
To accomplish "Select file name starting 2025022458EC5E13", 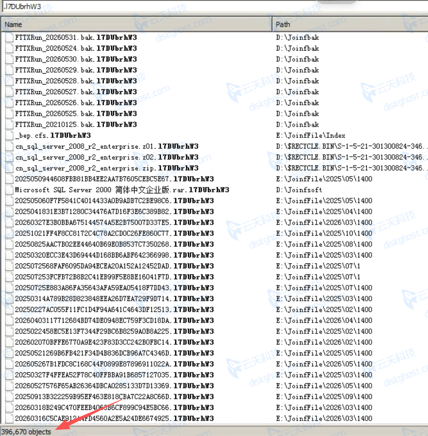I will (x=114, y=332).
